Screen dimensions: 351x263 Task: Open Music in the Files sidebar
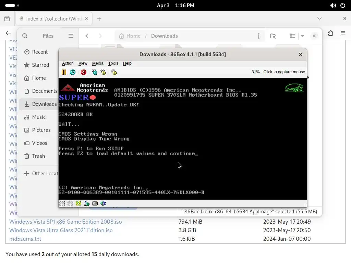[39, 117]
